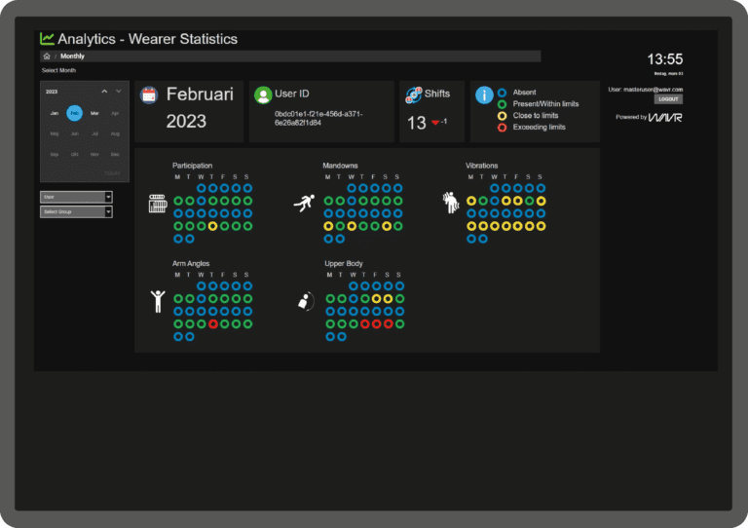Click the Shifts icon

point(413,94)
